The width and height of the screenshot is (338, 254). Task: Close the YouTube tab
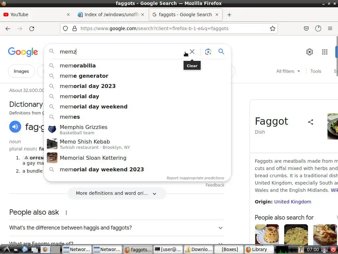pos(68,15)
